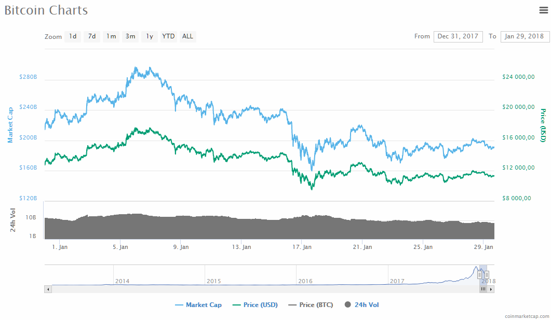Image resolution: width=551 pixels, height=320 pixels.
Task: Set zoom range to 3m
Action: (130, 36)
